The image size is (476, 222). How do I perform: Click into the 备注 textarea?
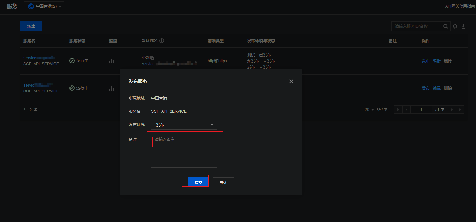(x=184, y=151)
